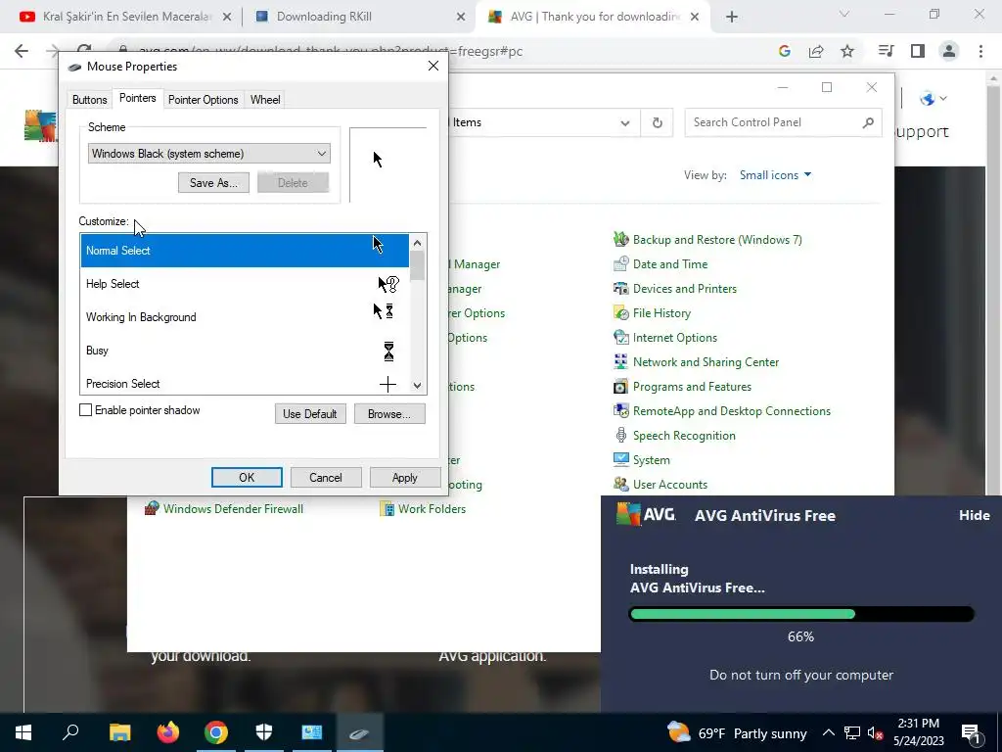Open Chrome profile avatar icon
This screenshot has height=752, width=1002.
point(949,51)
